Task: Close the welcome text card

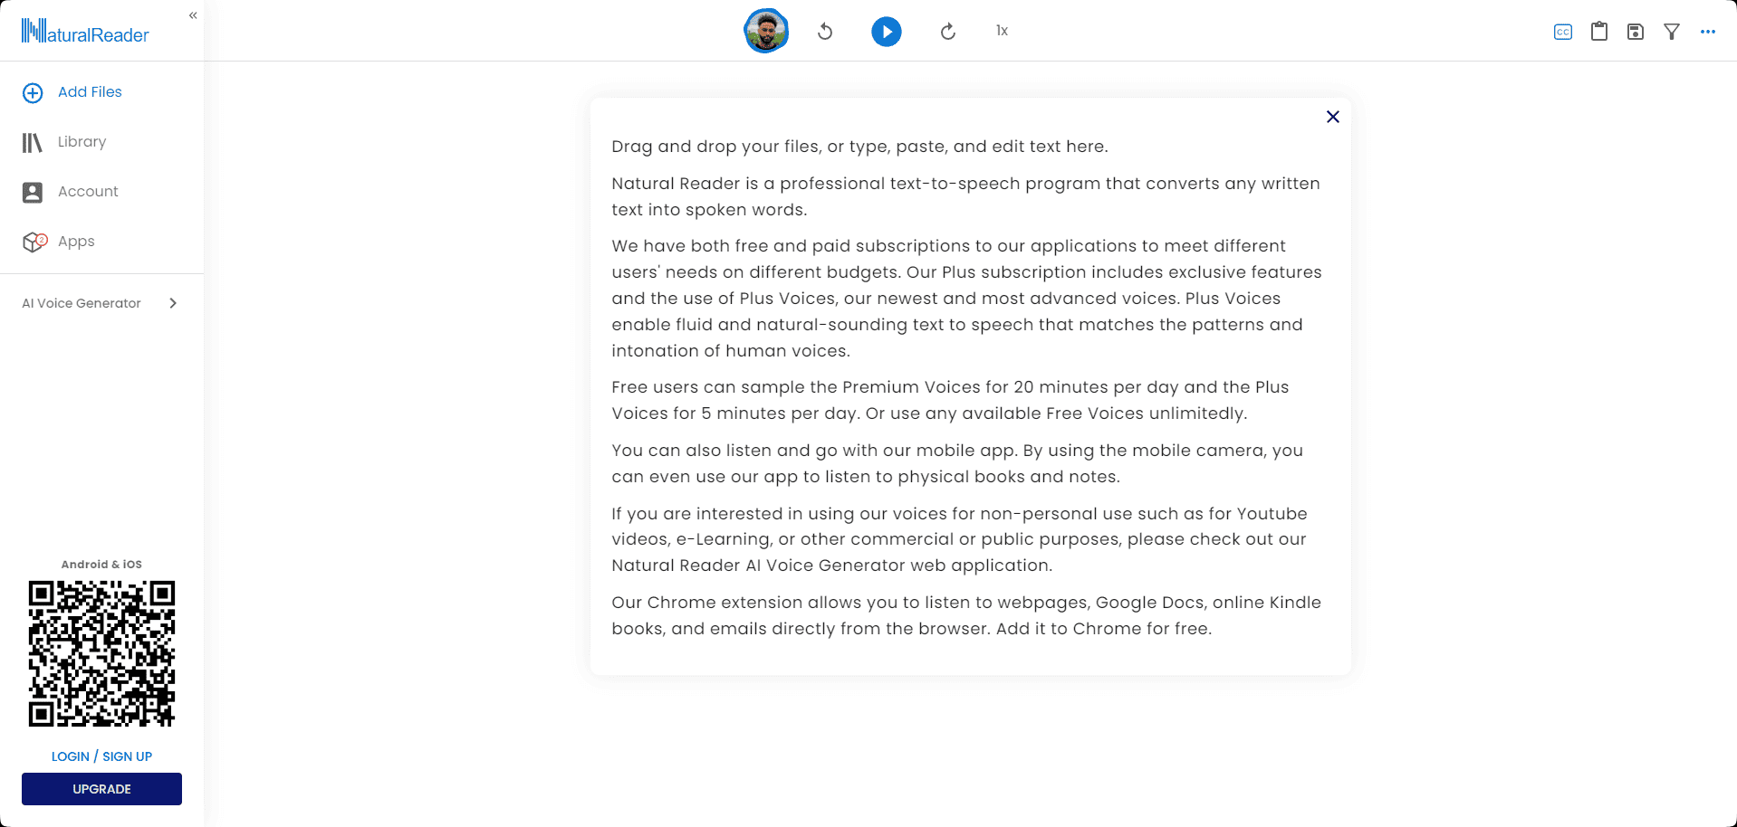Action: pyautogui.click(x=1333, y=117)
